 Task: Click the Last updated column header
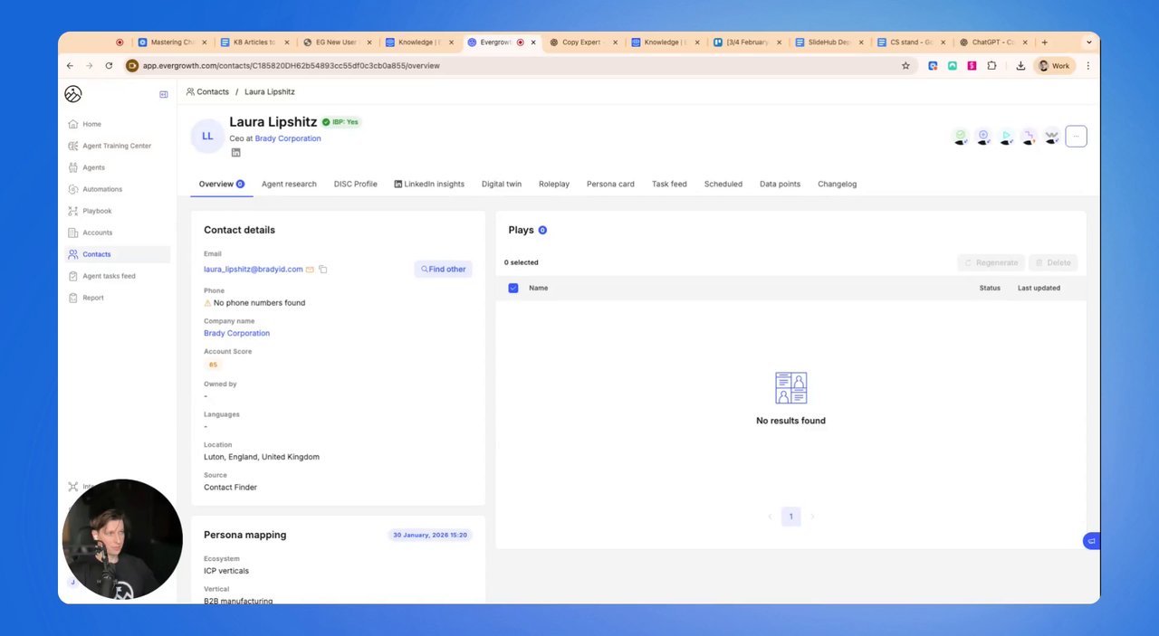pos(1039,288)
